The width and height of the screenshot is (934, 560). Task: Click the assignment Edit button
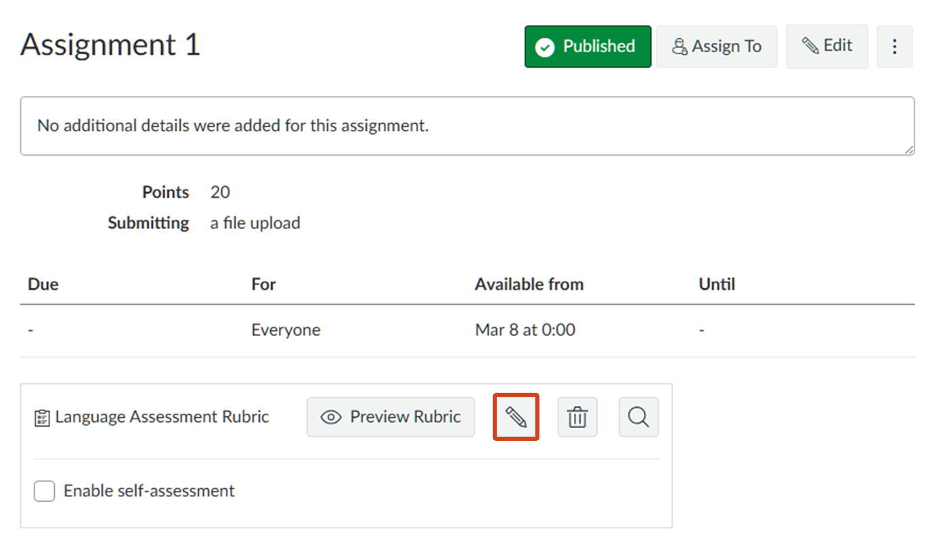pyautogui.click(x=826, y=47)
